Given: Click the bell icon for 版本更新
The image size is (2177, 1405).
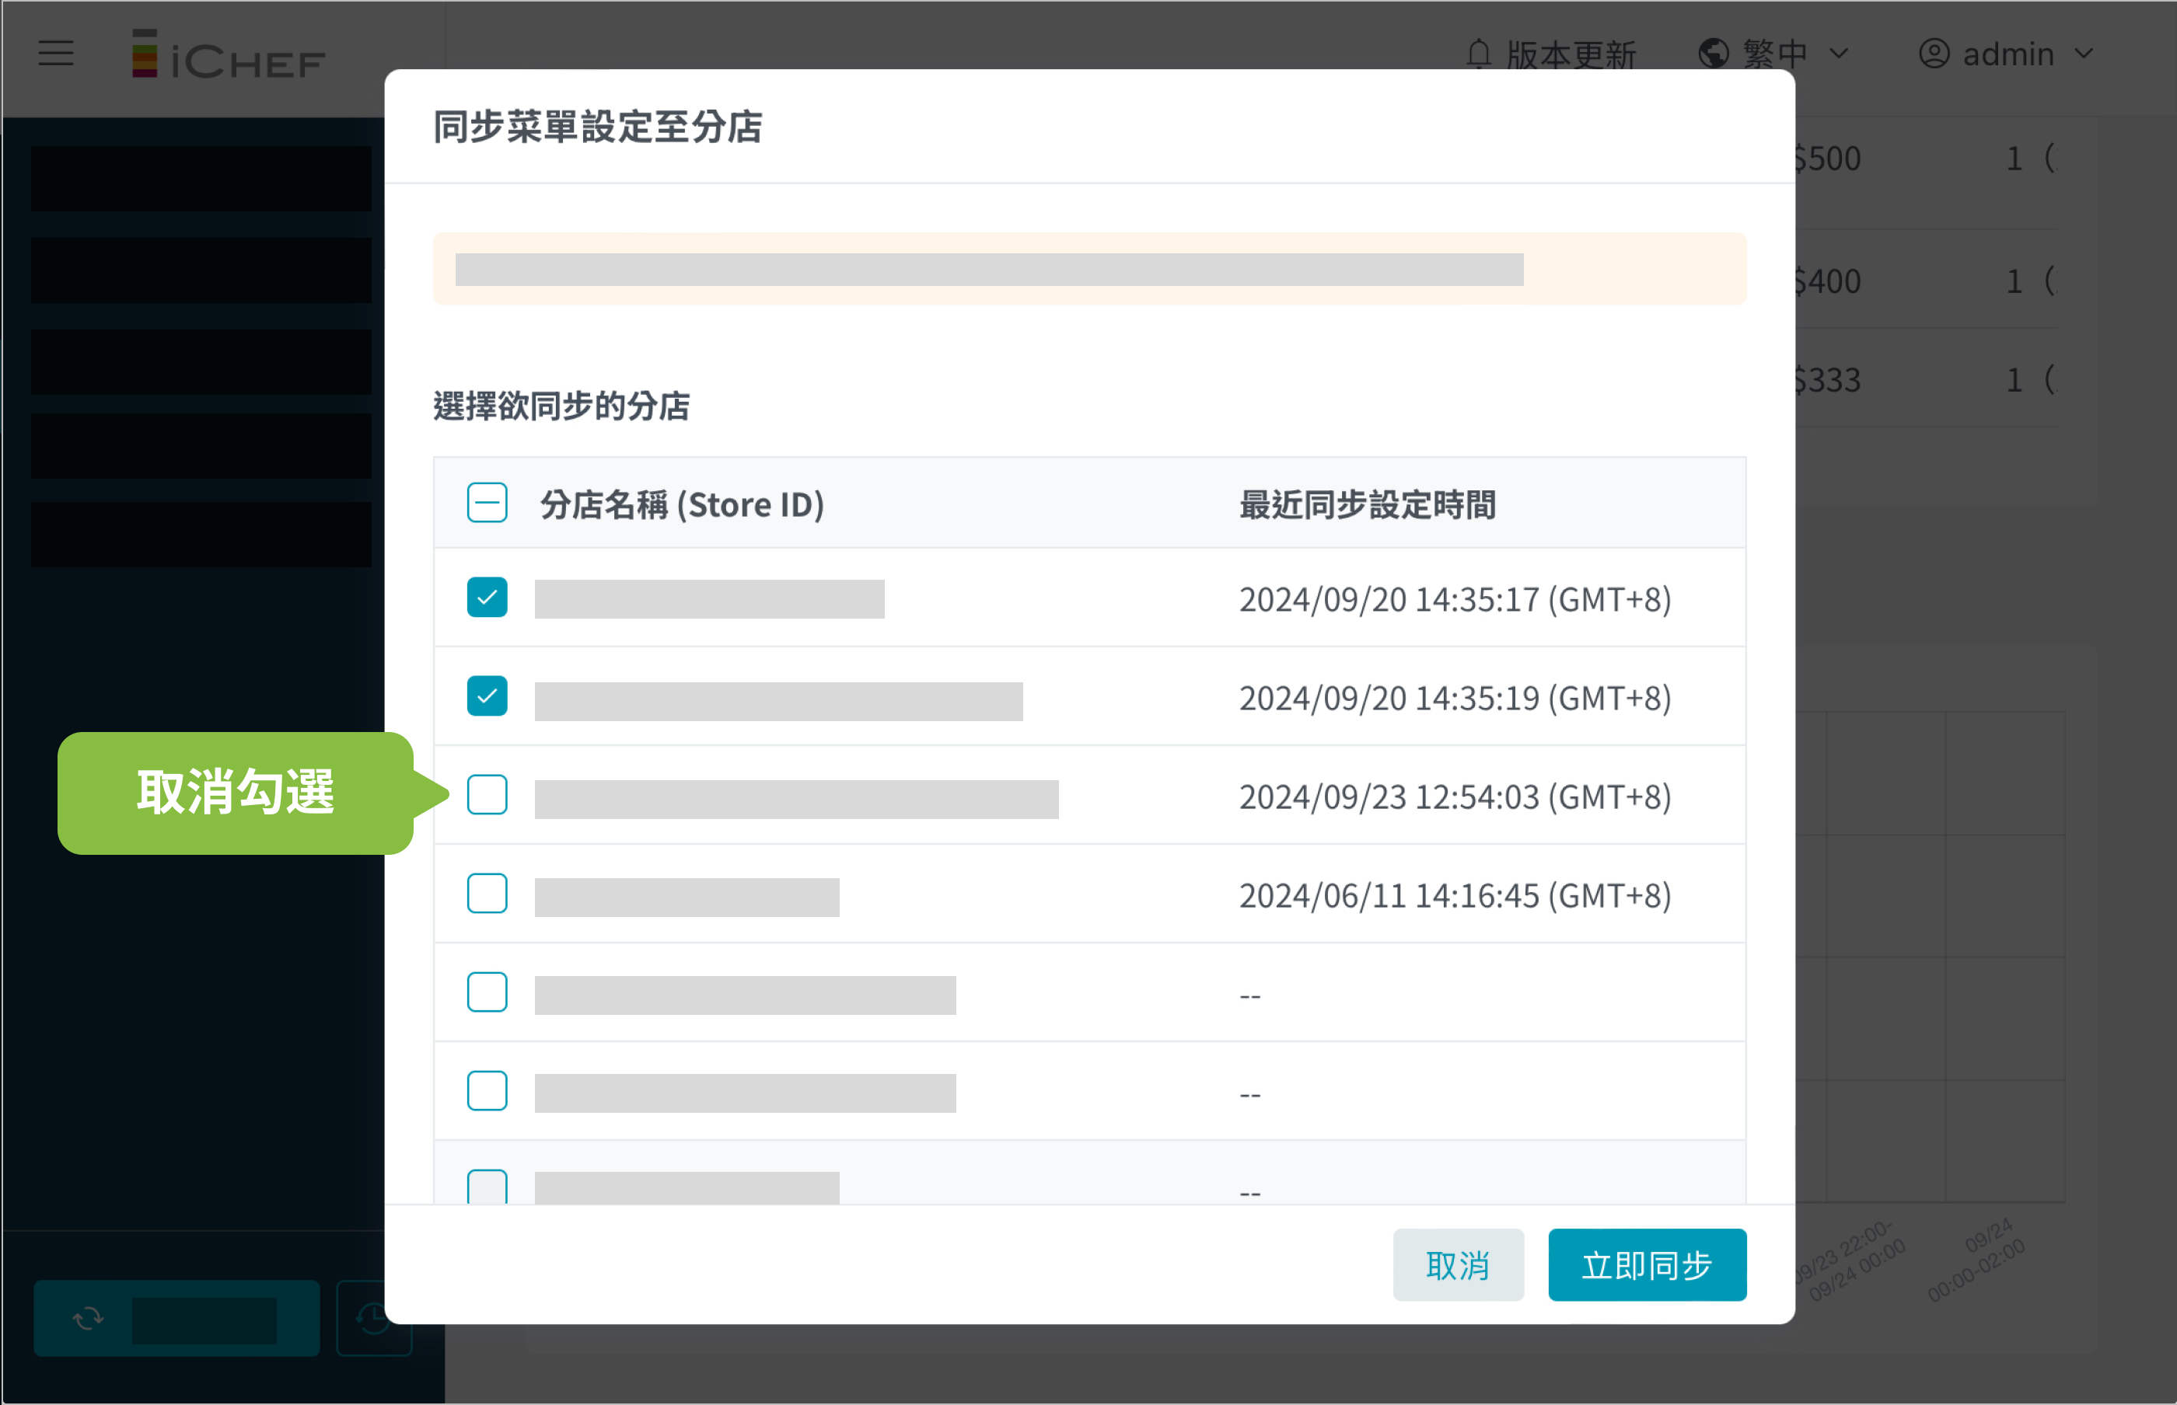Looking at the screenshot, I should pyautogui.click(x=1478, y=54).
